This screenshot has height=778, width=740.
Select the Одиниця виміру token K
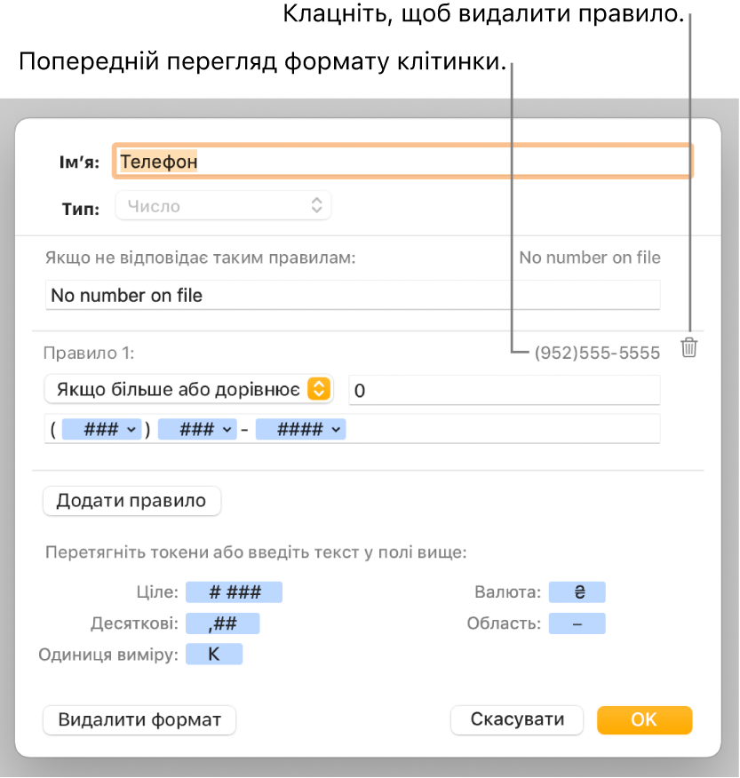(214, 654)
